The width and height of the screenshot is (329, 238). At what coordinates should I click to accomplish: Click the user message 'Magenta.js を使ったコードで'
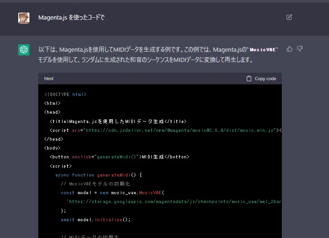tap(71, 17)
